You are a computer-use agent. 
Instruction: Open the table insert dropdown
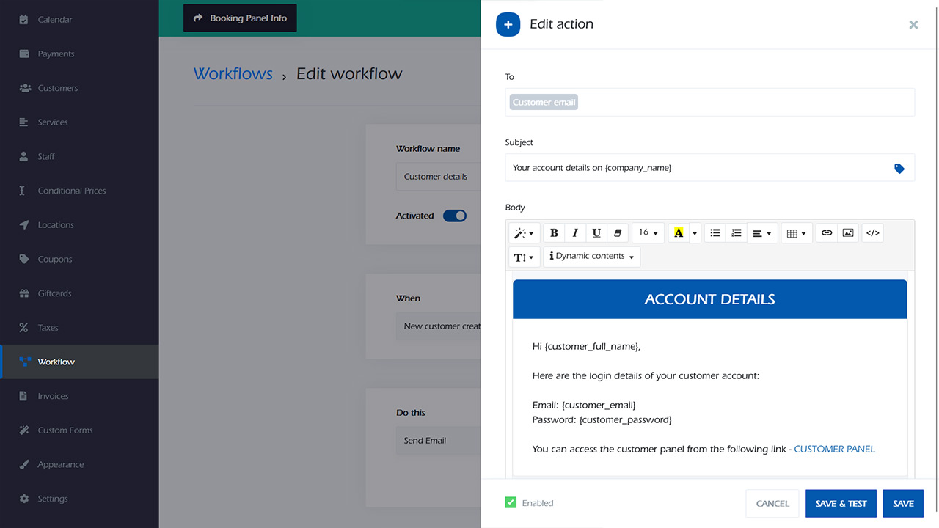797,233
